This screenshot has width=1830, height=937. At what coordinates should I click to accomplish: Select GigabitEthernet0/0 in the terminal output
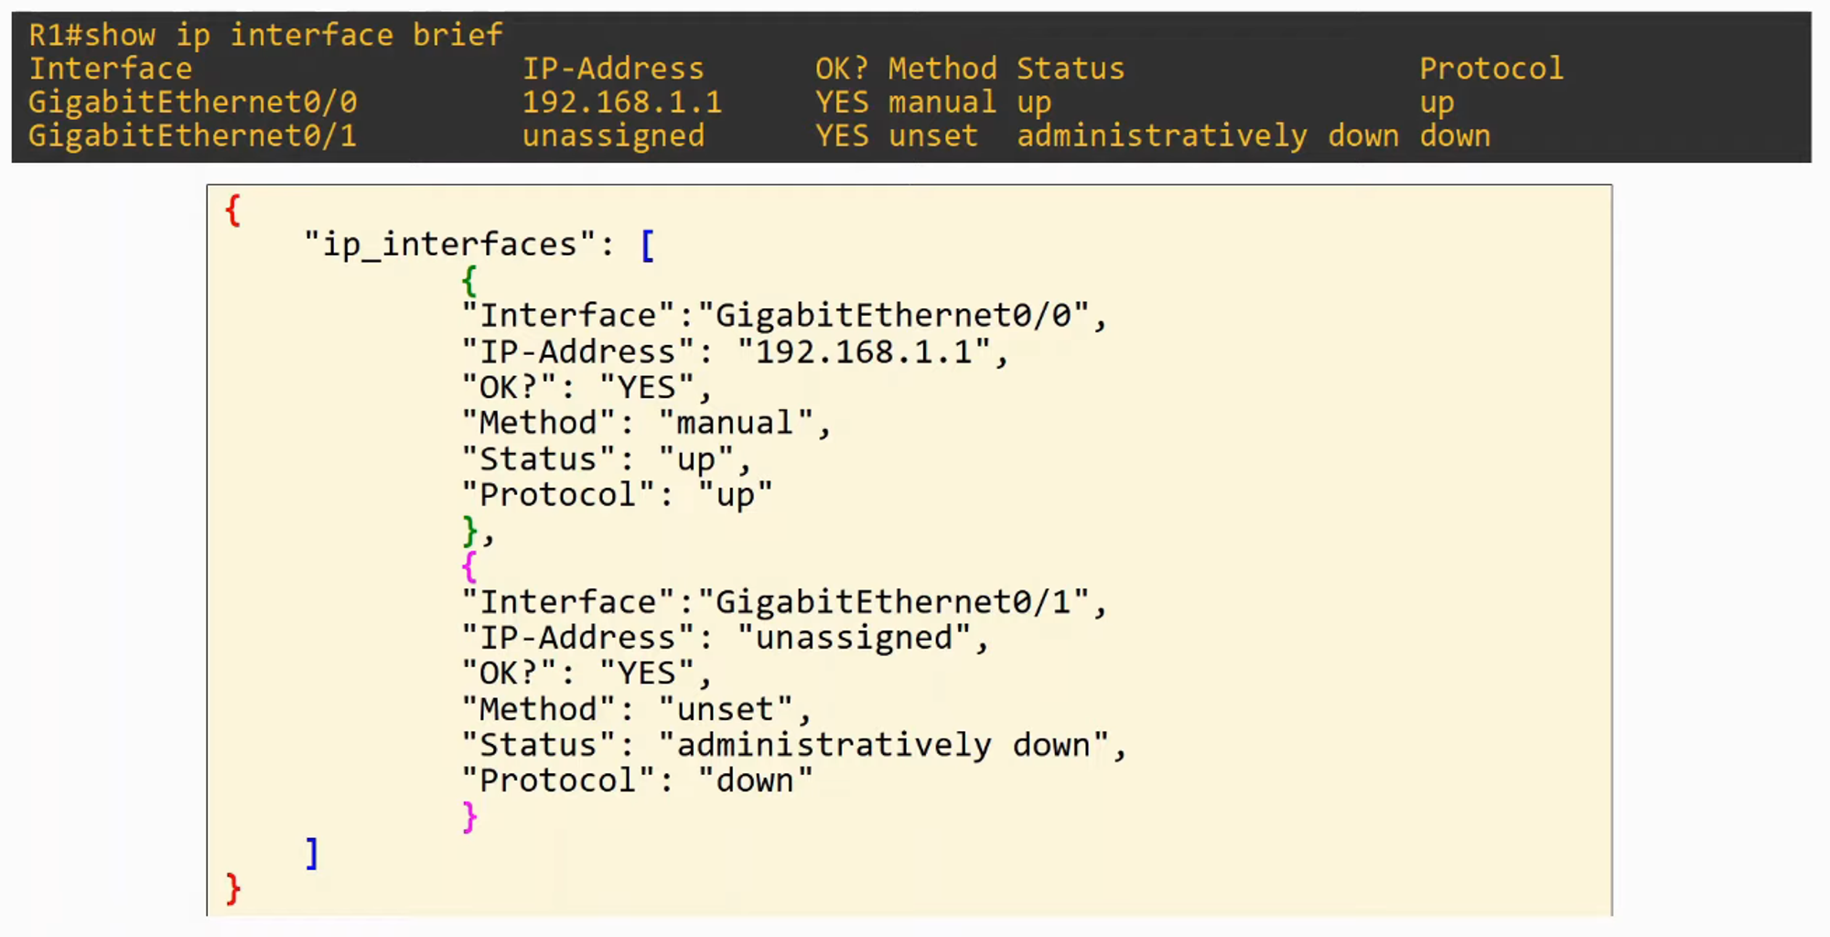pyautogui.click(x=193, y=102)
